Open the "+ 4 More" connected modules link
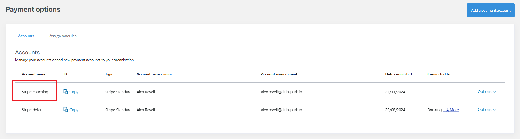Screen dimensions: 520x139 coord(451,110)
